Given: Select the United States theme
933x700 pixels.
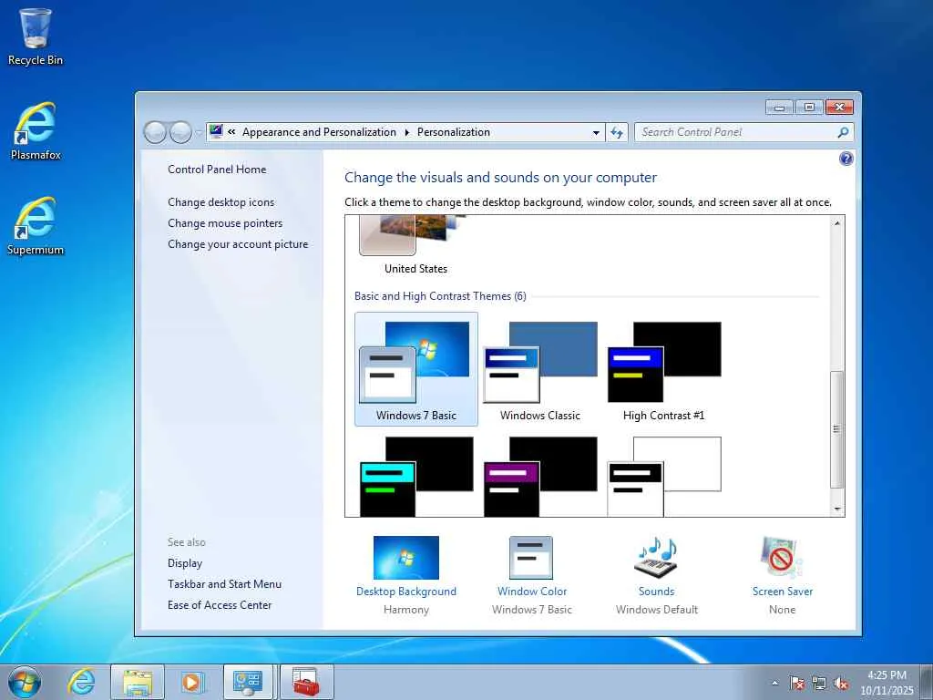Looking at the screenshot, I should (415, 247).
